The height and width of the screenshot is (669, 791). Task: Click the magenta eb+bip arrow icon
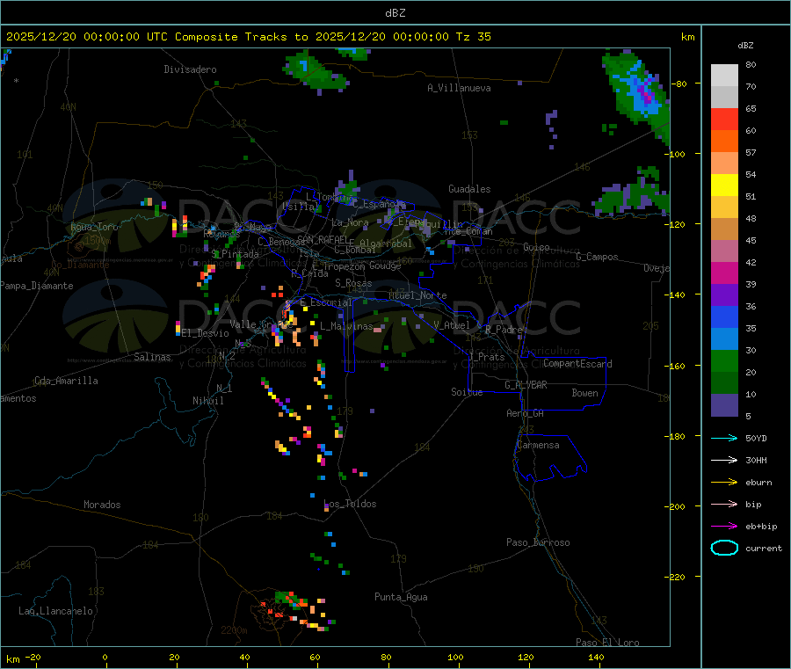(x=724, y=527)
